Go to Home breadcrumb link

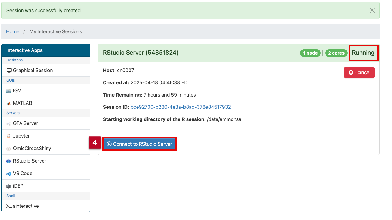pos(13,31)
